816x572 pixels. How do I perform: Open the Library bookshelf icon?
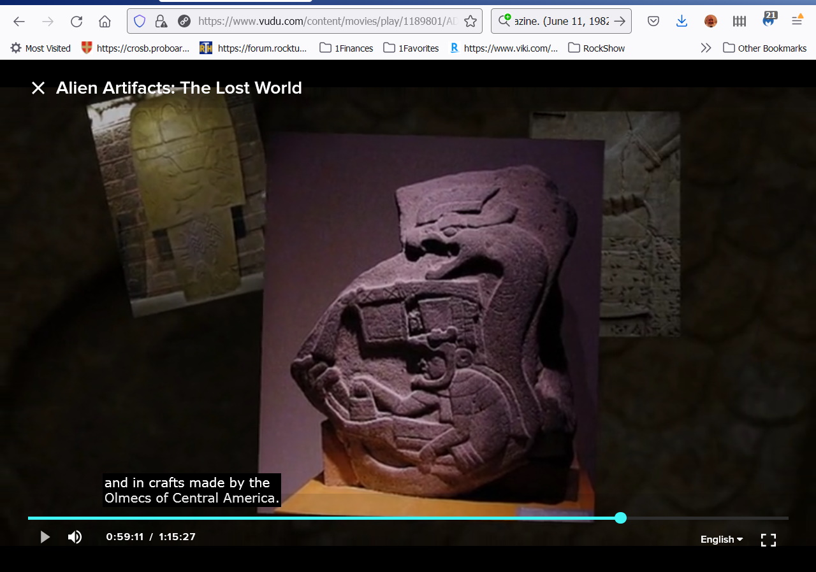coord(739,21)
